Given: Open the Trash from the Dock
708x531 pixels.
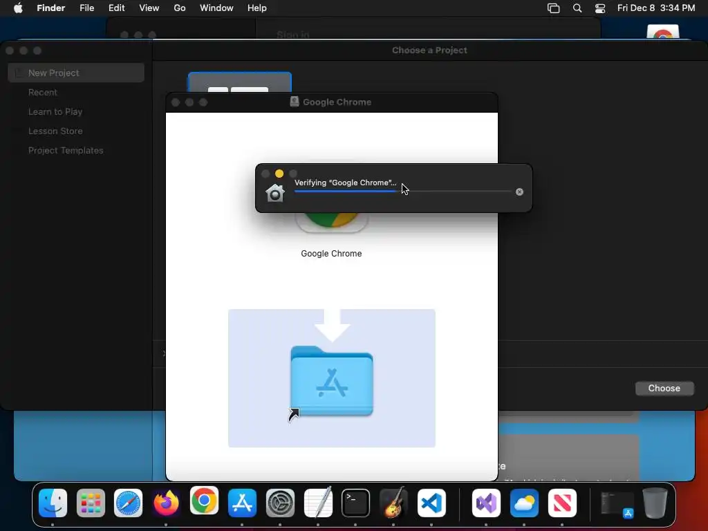Looking at the screenshot, I should coord(655,503).
